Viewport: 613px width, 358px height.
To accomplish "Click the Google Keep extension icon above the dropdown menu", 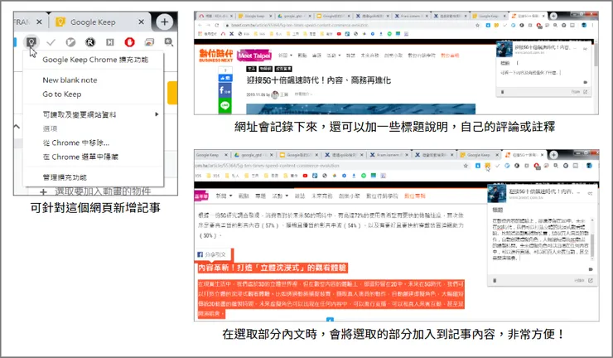I will (x=31, y=41).
